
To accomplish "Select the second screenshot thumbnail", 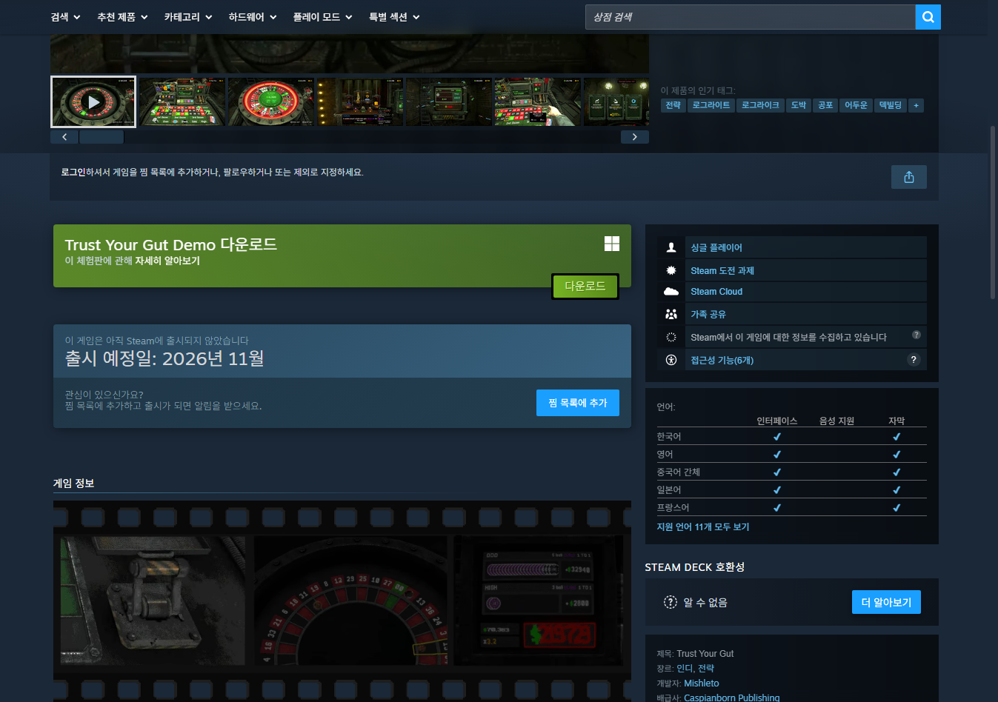I will coord(182,102).
